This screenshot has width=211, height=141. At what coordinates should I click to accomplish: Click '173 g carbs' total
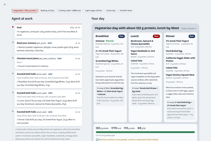click(129, 128)
